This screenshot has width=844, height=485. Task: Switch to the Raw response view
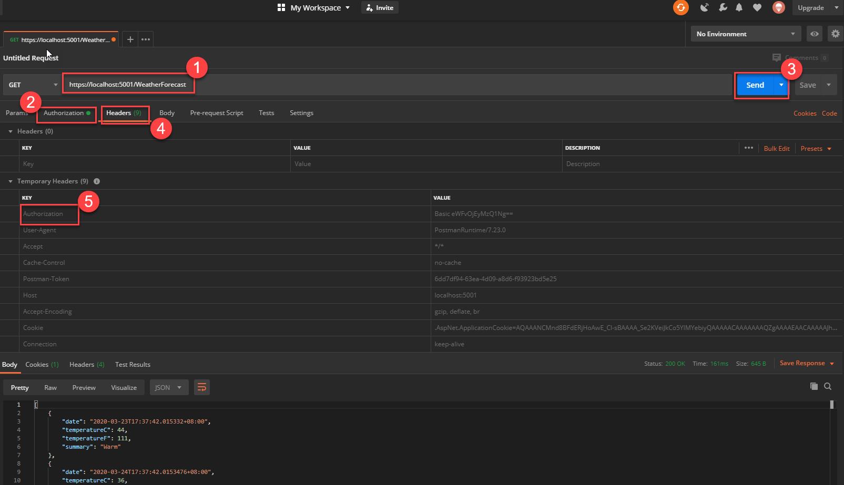tap(50, 387)
